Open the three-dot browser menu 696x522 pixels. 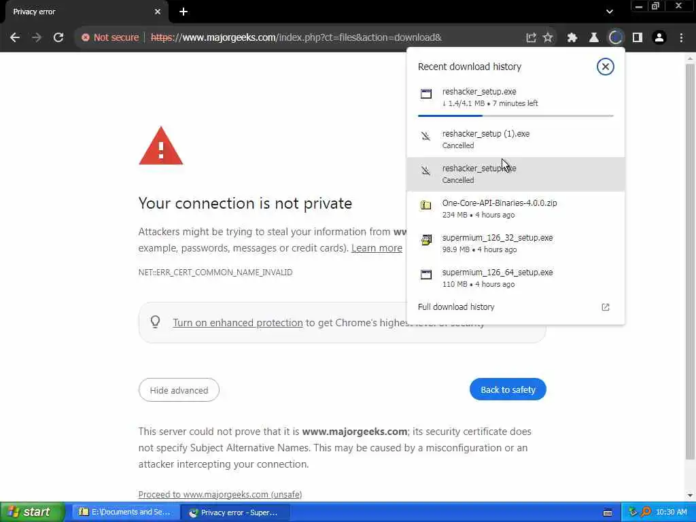click(x=681, y=37)
